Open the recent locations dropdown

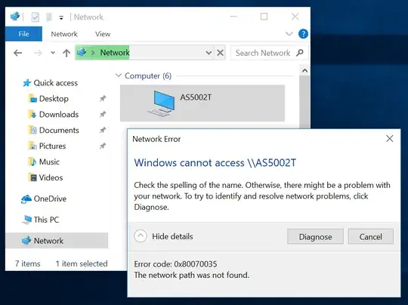click(x=53, y=53)
